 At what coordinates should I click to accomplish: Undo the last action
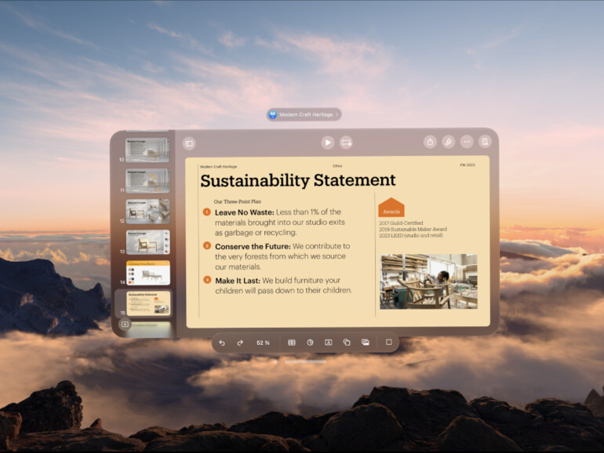tap(222, 342)
